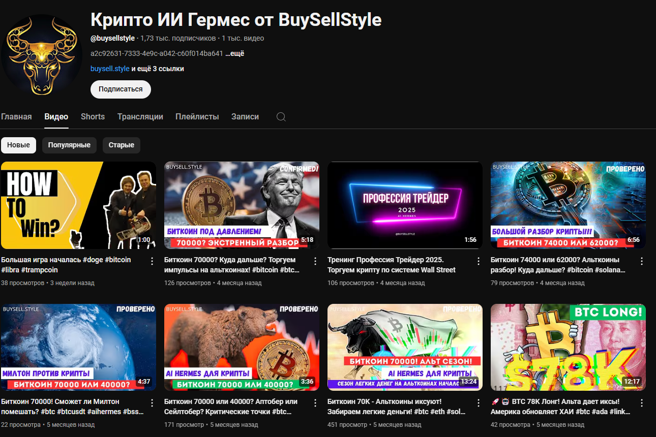Click the Подписаться button
Viewport: 656px width, 437px height.
[x=121, y=89]
